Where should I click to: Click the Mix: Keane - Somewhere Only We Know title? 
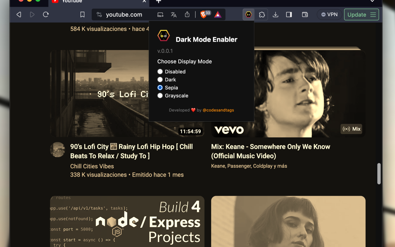pyautogui.click(x=271, y=151)
